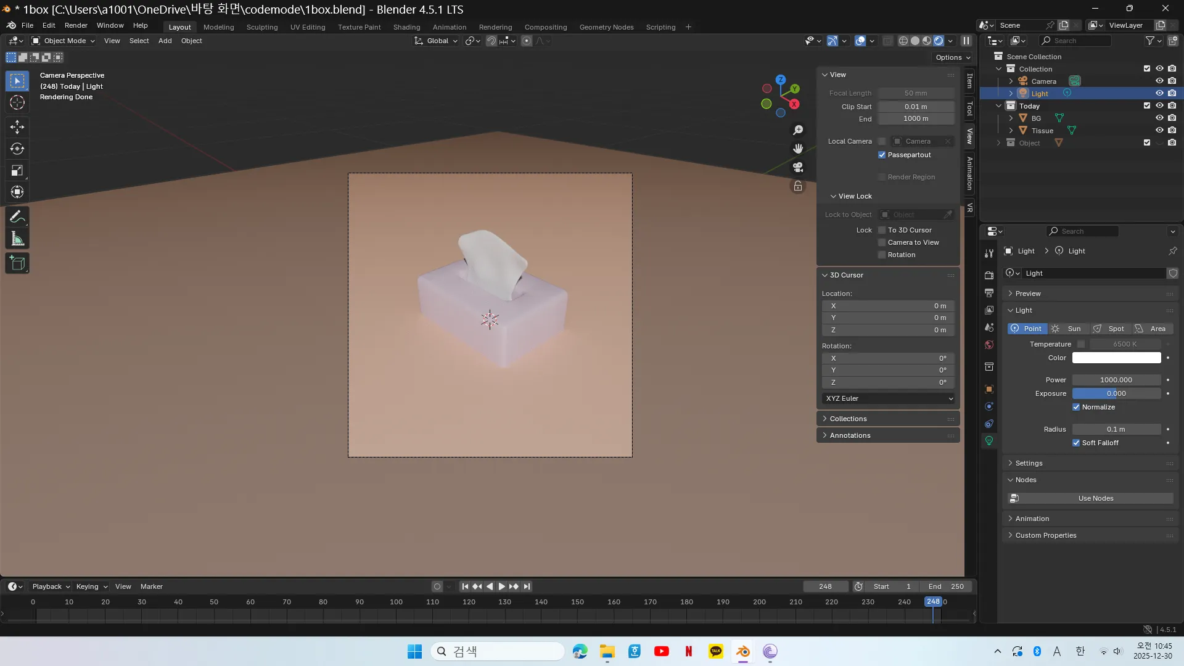Select the Move tool in toolbar
Image resolution: width=1184 pixels, height=666 pixels.
click(17, 127)
